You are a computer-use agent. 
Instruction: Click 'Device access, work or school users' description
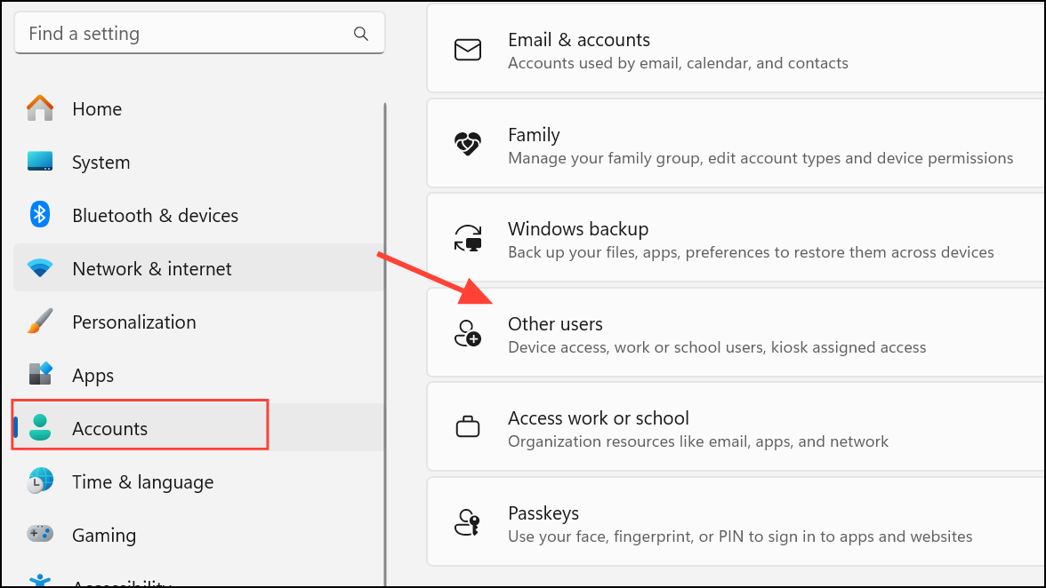(x=717, y=347)
